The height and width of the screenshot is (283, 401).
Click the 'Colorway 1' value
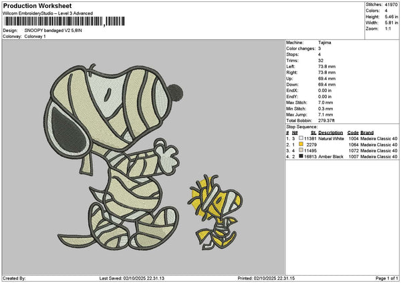[35, 37]
